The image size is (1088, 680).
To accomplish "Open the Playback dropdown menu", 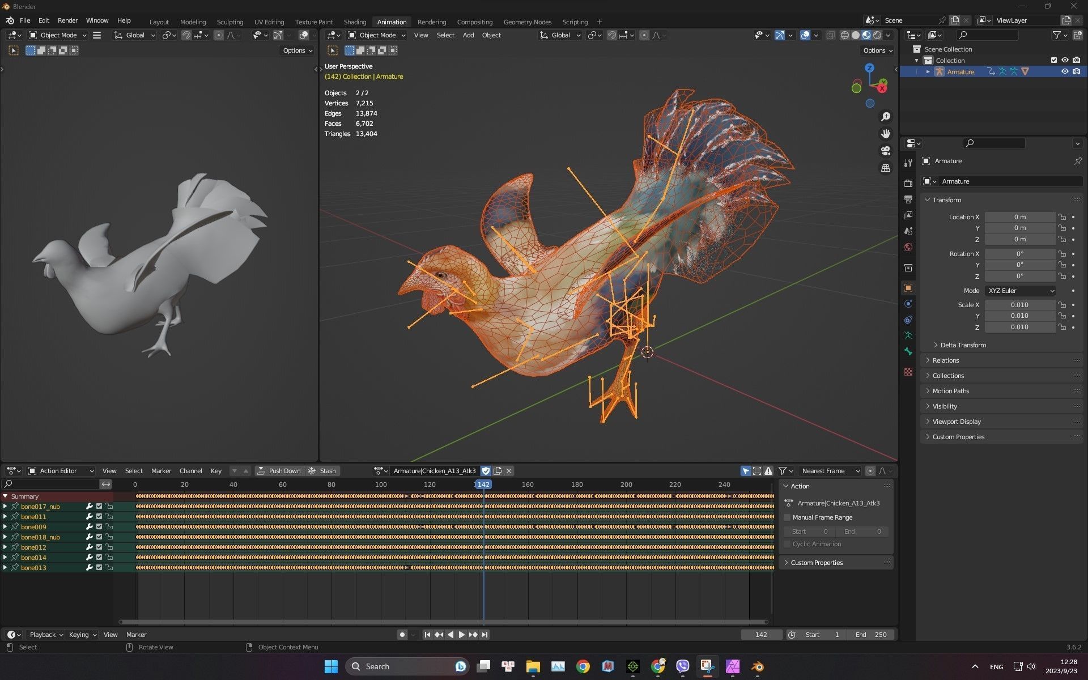I will pos(46,635).
